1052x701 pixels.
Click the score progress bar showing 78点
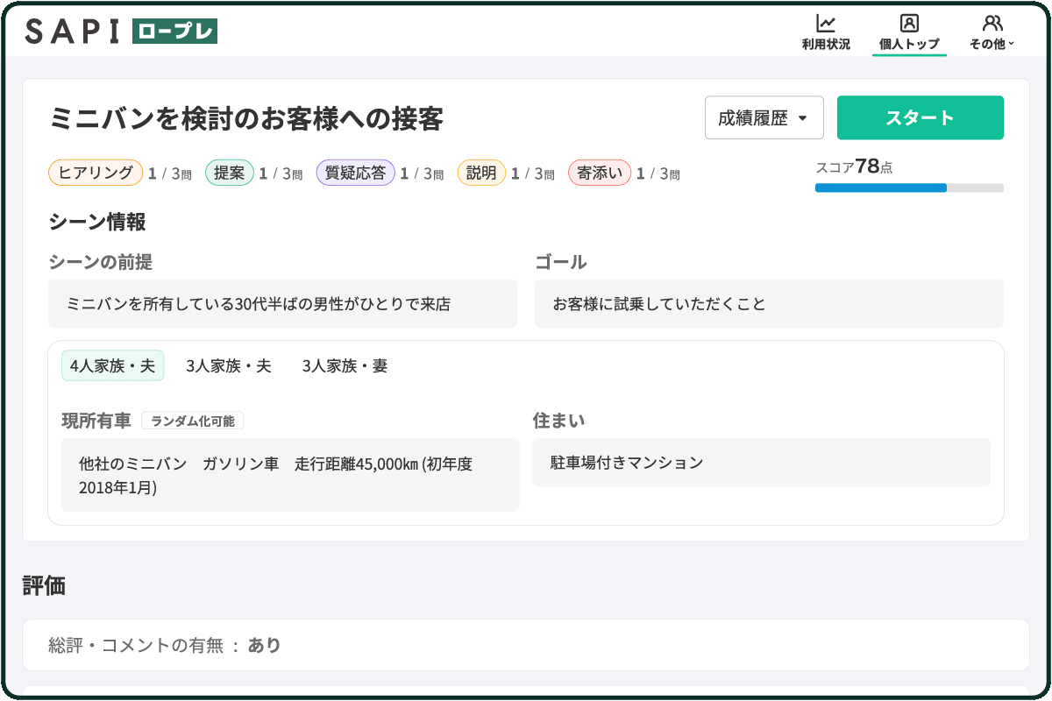pos(909,188)
